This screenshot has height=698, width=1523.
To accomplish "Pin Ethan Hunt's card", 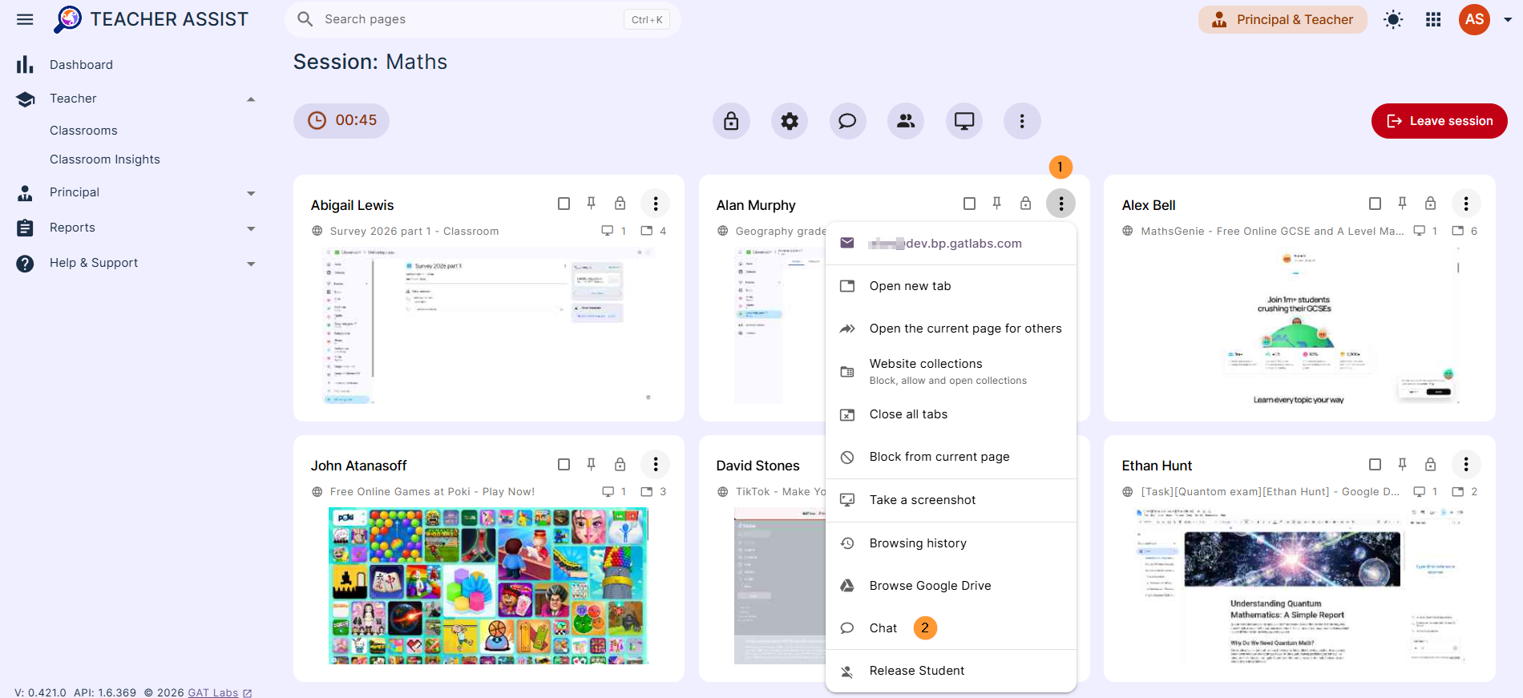I will [x=1403, y=464].
